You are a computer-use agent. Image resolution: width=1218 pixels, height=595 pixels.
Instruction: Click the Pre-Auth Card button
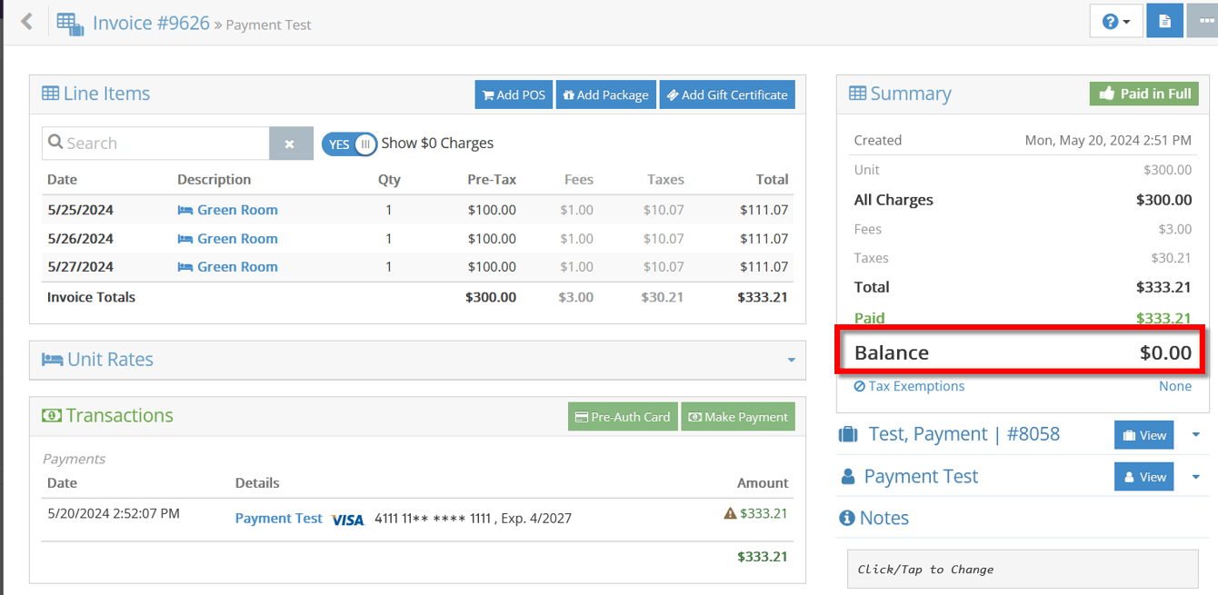[x=623, y=417]
